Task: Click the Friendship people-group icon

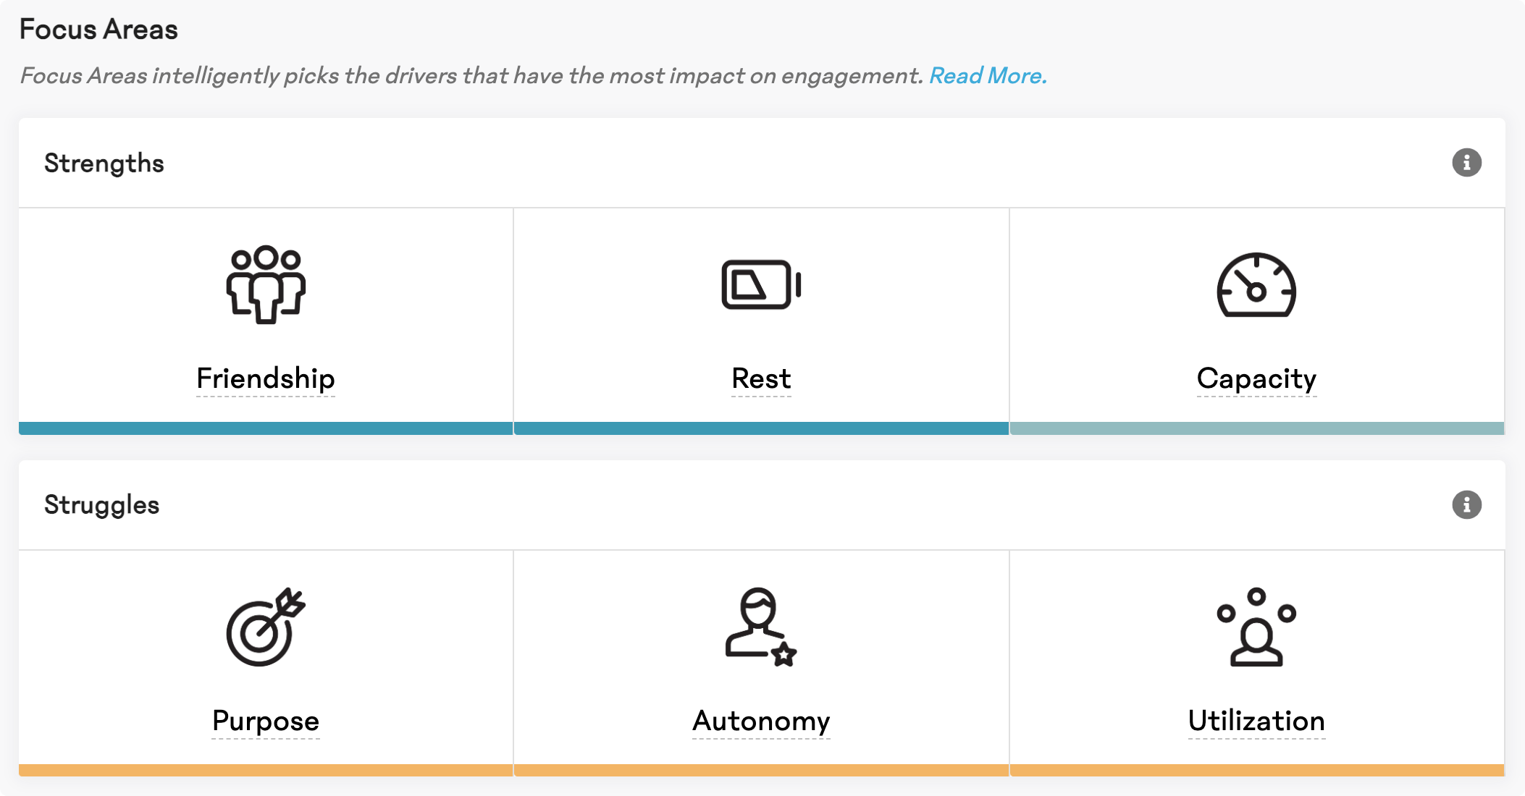Action: click(266, 284)
